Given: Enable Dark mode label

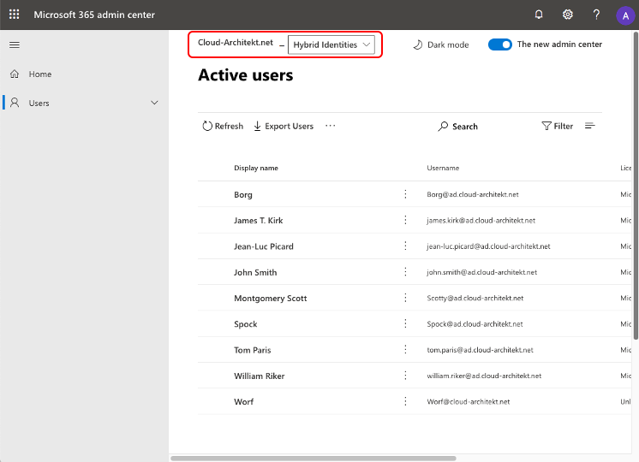Looking at the screenshot, I should click(x=448, y=44).
